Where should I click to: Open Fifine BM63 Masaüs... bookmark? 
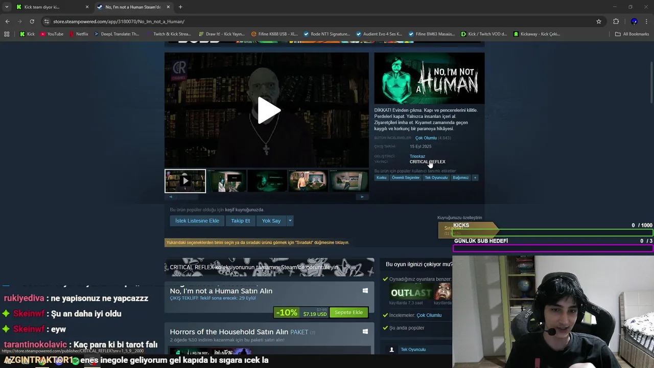[x=432, y=34]
